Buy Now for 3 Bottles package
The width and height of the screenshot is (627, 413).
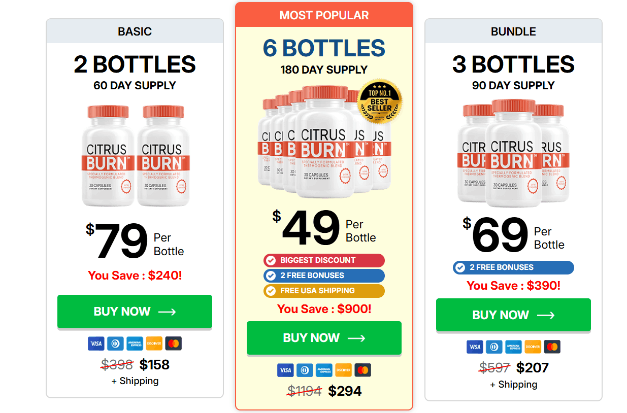click(x=513, y=315)
